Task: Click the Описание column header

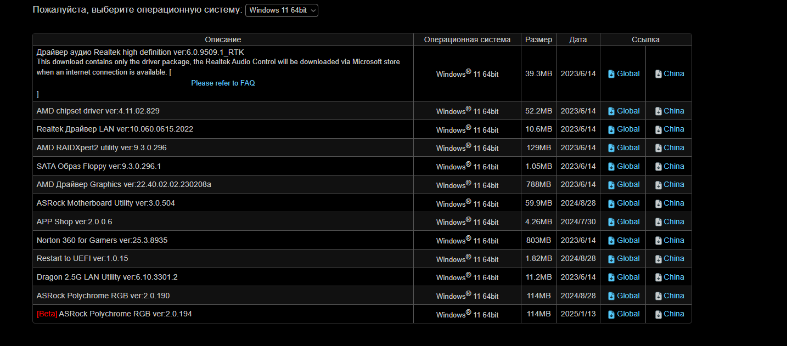Action: (223, 39)
